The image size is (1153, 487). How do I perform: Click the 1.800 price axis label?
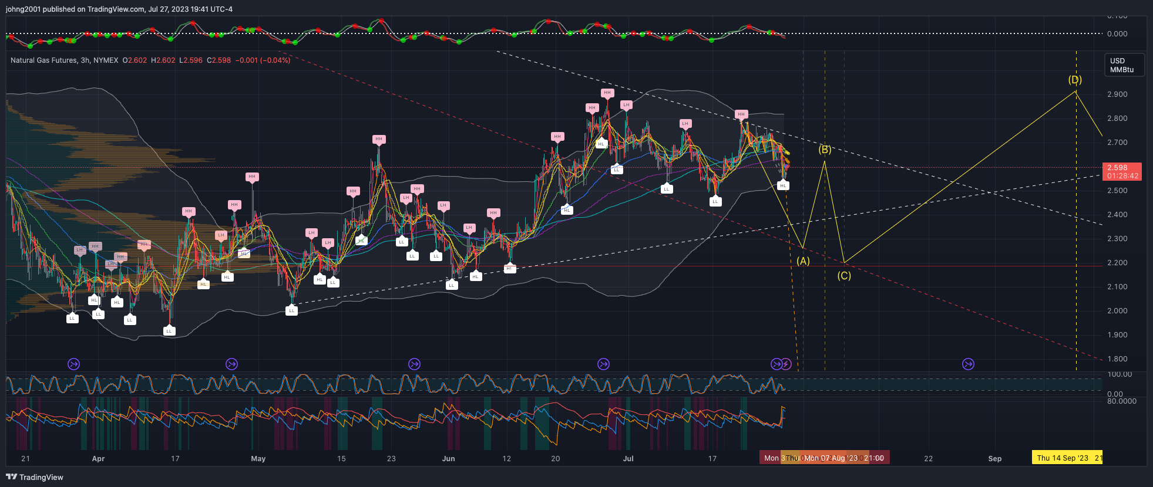[1117, 359]
